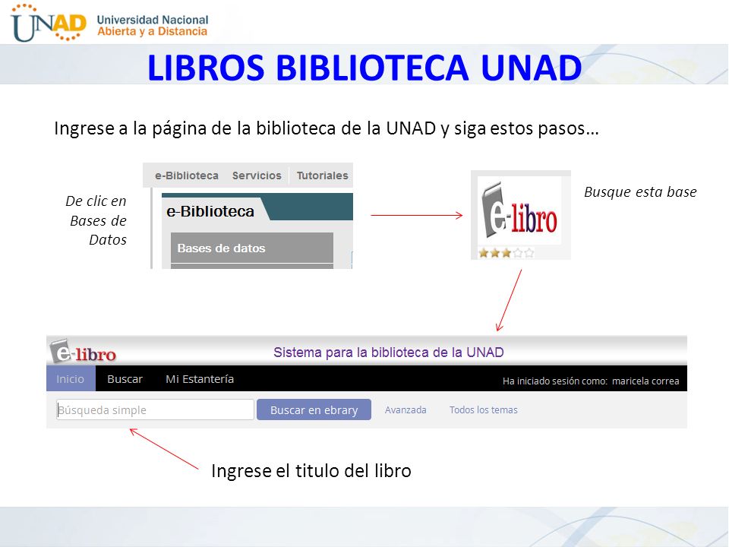Click the Buscar en ebrary button
Screen dimensions: 729x547
(x=314, y=409)
